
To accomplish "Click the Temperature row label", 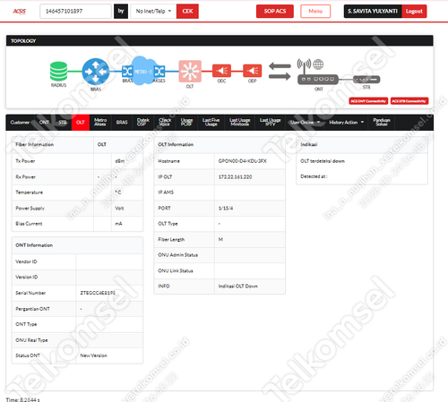I will point(29,192).
